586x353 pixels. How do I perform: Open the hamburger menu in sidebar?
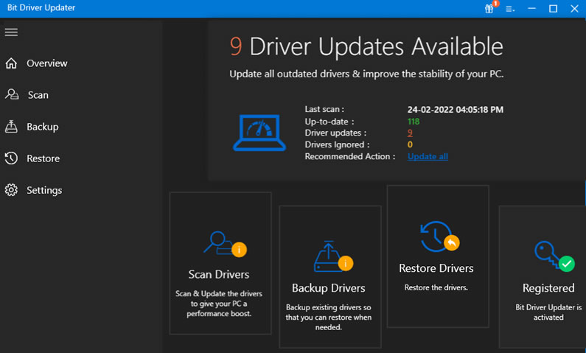(x=11, y=32)
